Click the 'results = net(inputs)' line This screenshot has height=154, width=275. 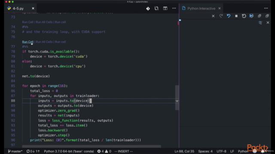[x=59, y=115]
